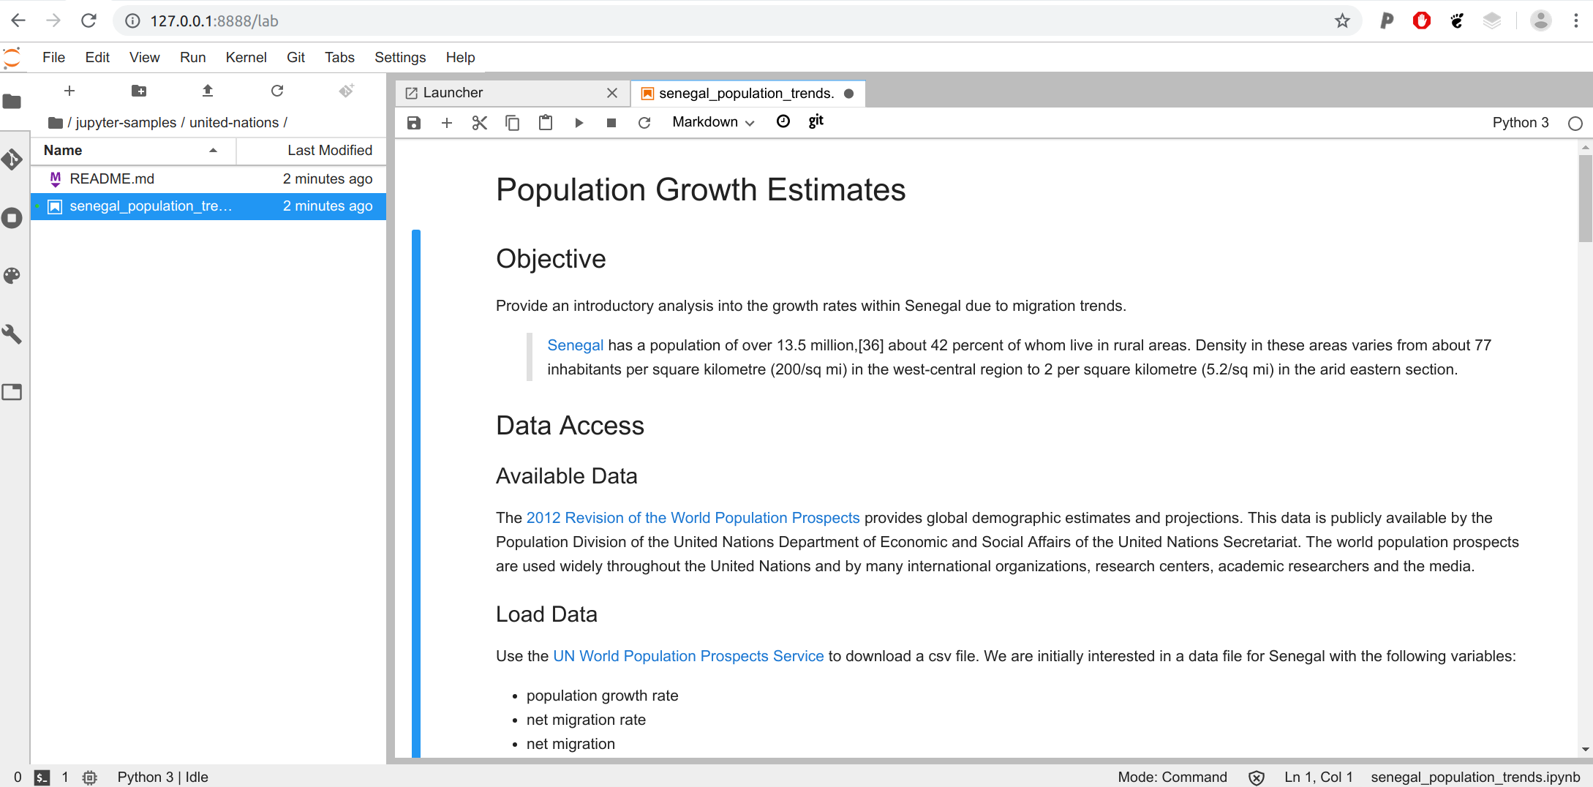Click the Git clone icon in file browser
Viewport: 1593px width, 787px height.
pyautogui.click(x=347, y=91)
